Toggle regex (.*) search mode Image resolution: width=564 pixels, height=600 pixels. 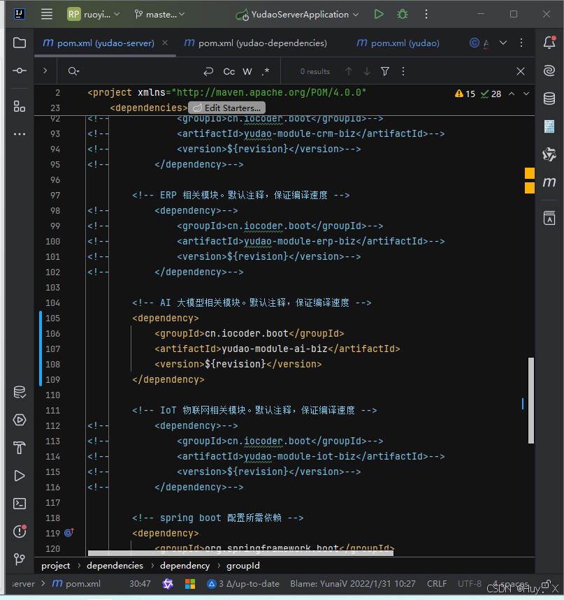click(263, 71)
